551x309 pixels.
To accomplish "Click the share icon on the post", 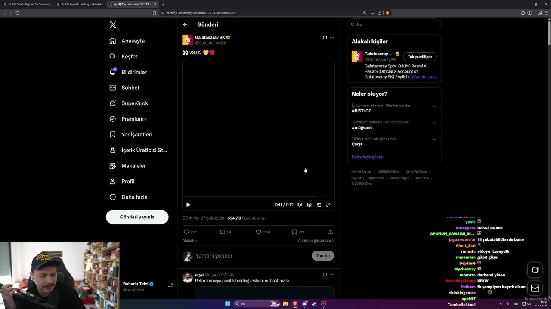I will [x=331, y=232].
